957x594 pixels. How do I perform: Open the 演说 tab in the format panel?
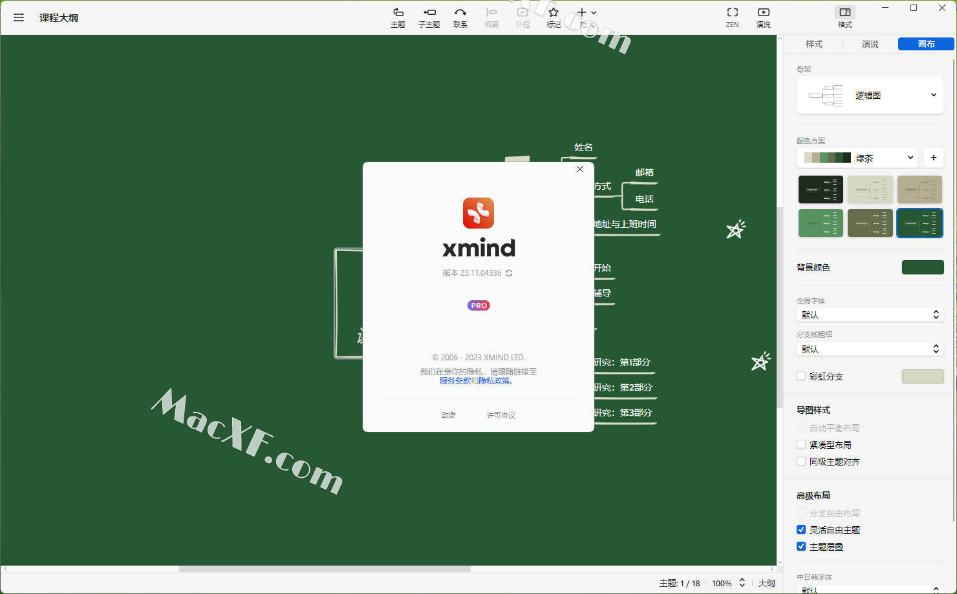tap(870, 44)
